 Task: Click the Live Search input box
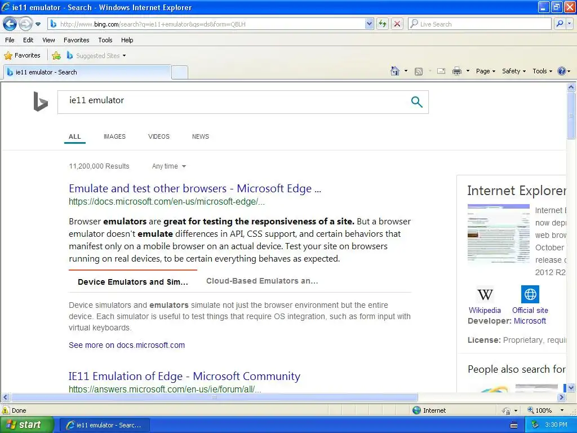pos(480,24)
